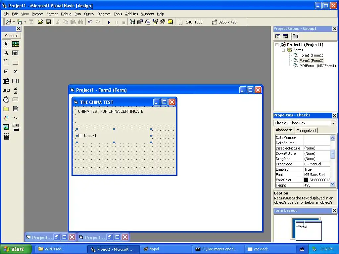Select the DirListBox folder control tool
The image size is (339, 254).
6,108
